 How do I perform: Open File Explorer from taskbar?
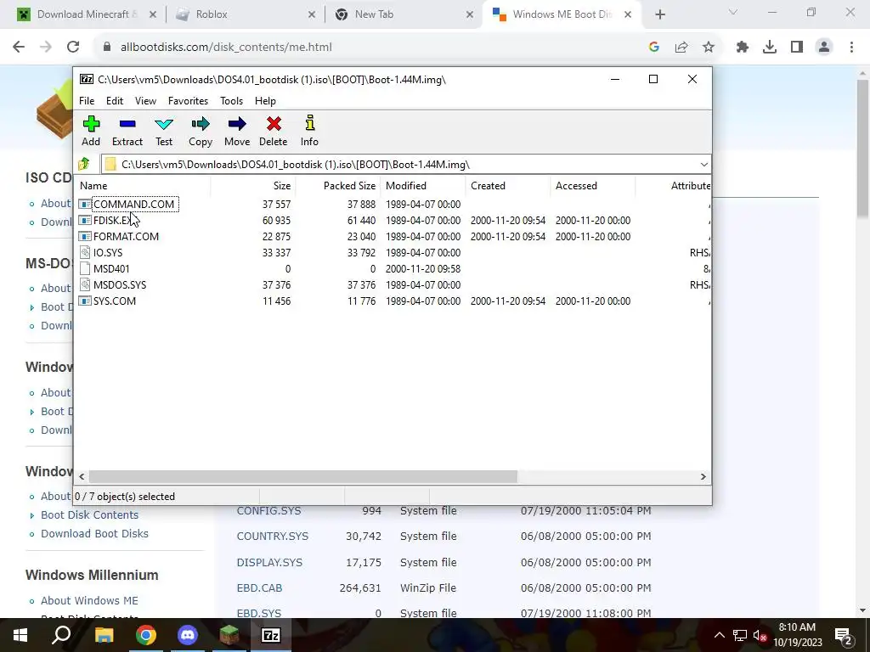click(104, 635)
